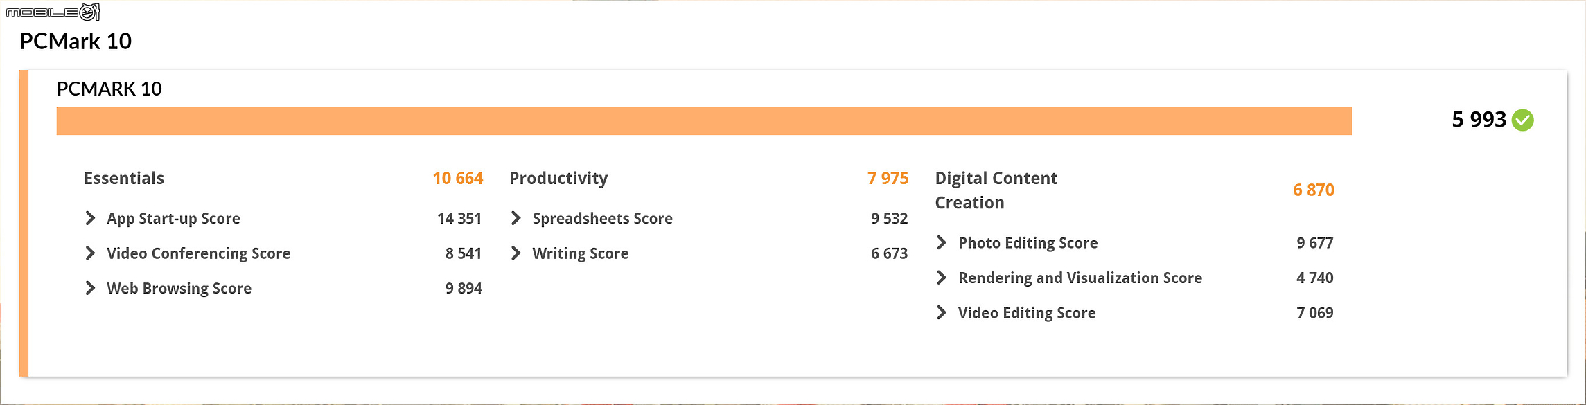
Task: Click the green validation checkmark icon
Action: [x=1523, y=120]
